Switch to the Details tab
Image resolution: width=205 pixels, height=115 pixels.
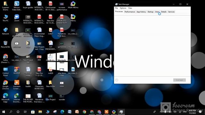pyautogui.click(x=164, y=12)
